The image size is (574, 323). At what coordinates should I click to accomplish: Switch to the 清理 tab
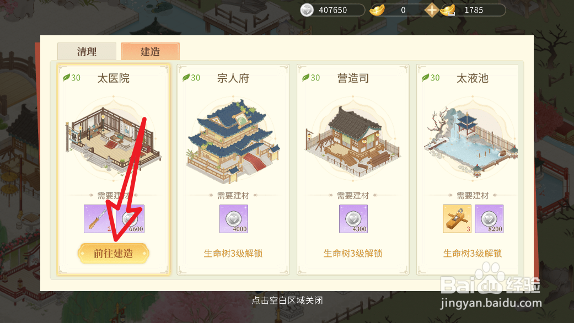[x=87, y=52]
